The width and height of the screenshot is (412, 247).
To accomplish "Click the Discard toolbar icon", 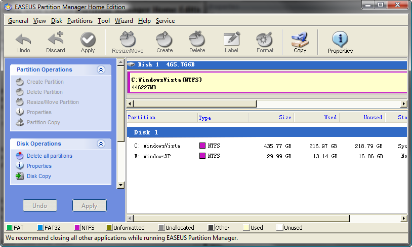I will point(56,39).
